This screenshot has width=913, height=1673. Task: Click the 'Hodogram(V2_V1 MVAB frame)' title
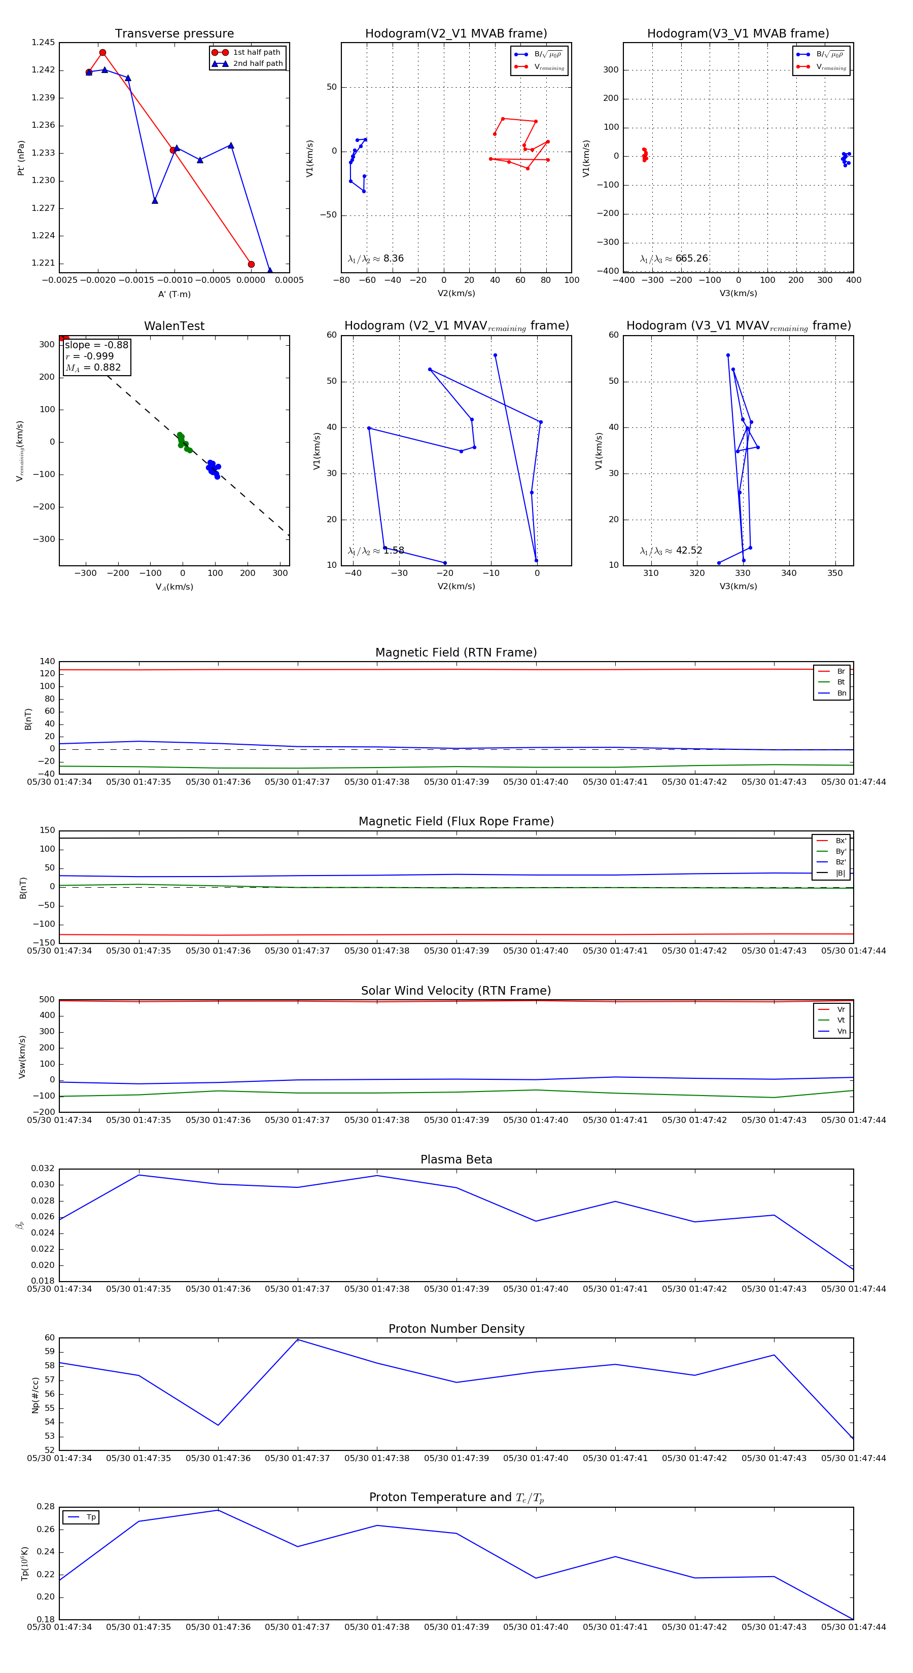coord(456,34)
